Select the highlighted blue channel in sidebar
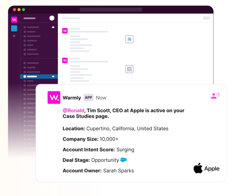Image resolution: width=246 pixels, height=196 pixels. click(x=39, y=76)
